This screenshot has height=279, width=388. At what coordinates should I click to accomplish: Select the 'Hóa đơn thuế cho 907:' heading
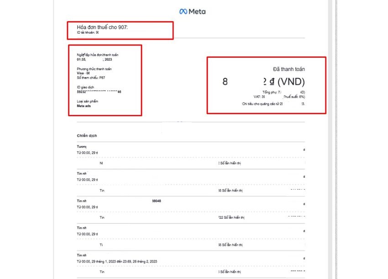[x=102, y=27]
